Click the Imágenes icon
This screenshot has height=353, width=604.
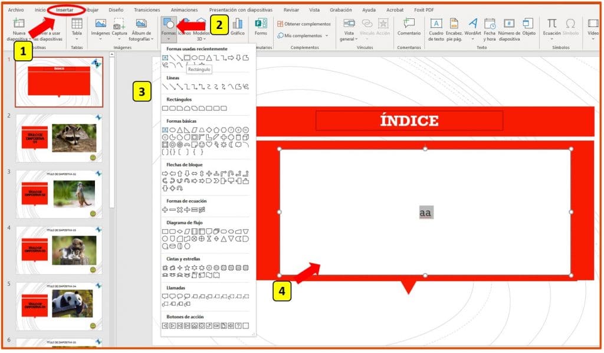pyautogui.click(x=100, y=24)
